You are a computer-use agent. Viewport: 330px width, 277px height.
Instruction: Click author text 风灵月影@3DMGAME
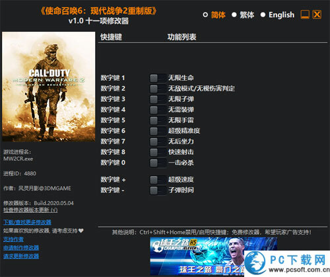[45, 188]
